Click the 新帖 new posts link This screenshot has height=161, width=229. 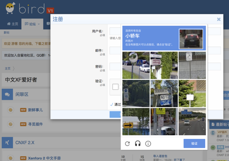click(x=6, y=33)
